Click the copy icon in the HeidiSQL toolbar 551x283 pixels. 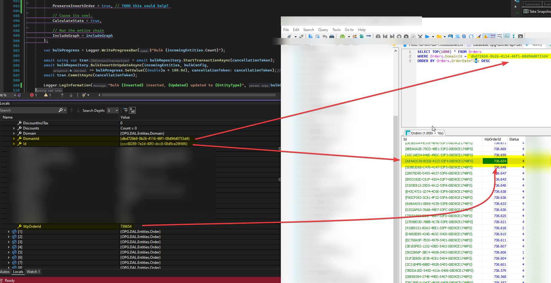(310, 36)
